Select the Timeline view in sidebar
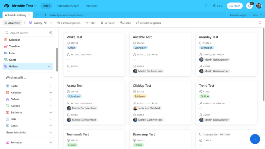This screenshot has height=149, width=265. (x=14, y=46)
